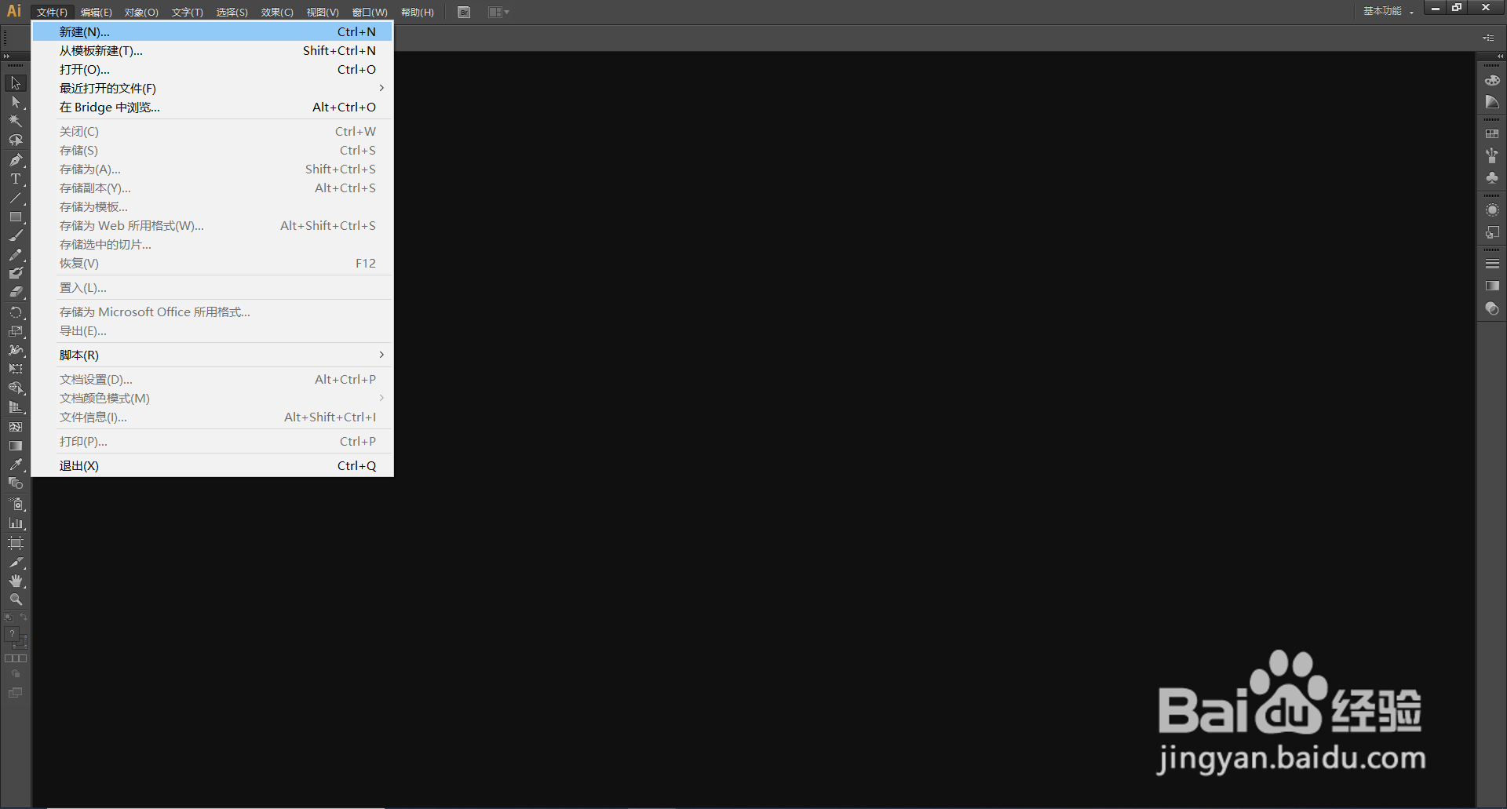Open the 编辑(E) menu

point(97,13)
